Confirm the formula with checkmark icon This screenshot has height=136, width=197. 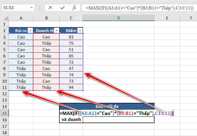click(x=63, y=8)
